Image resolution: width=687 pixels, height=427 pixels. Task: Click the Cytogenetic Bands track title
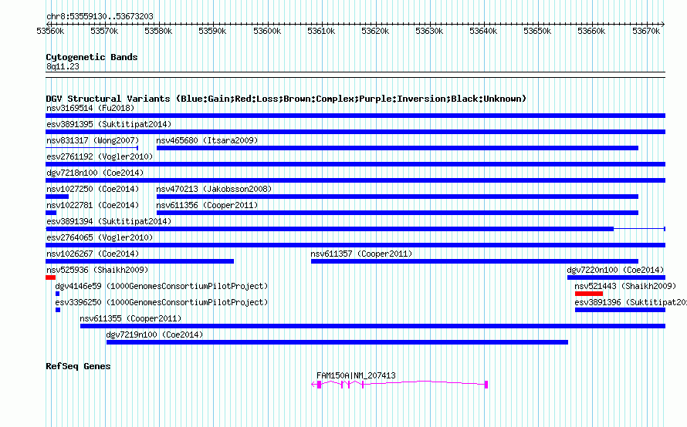pos(92,57)
